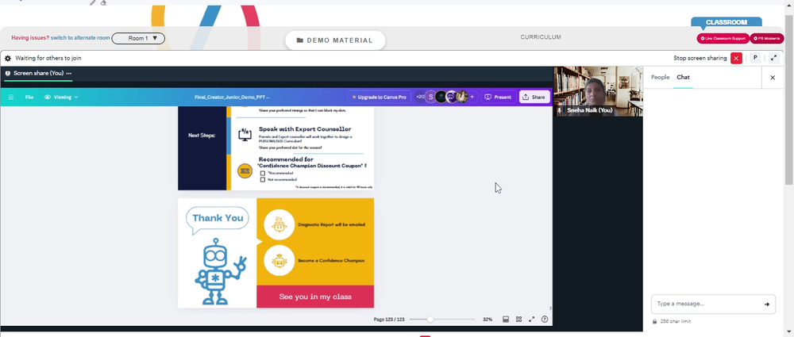The width and height of the screenshot is (794, 337).
Task: Click the Share button in Canva
Action: 534,98
